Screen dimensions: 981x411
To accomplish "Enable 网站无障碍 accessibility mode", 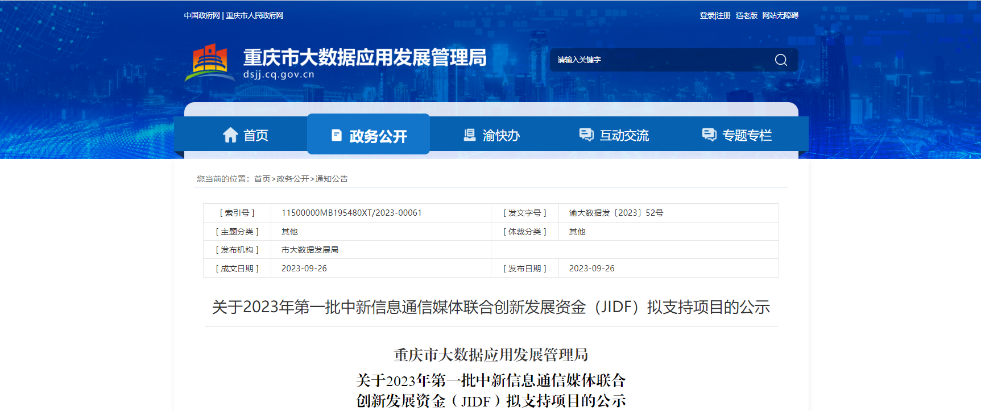I will pos(780,16).
